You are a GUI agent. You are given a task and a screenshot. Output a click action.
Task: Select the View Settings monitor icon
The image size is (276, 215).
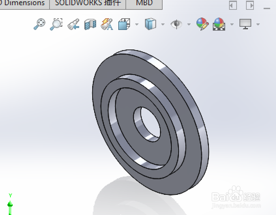point(246,24)
